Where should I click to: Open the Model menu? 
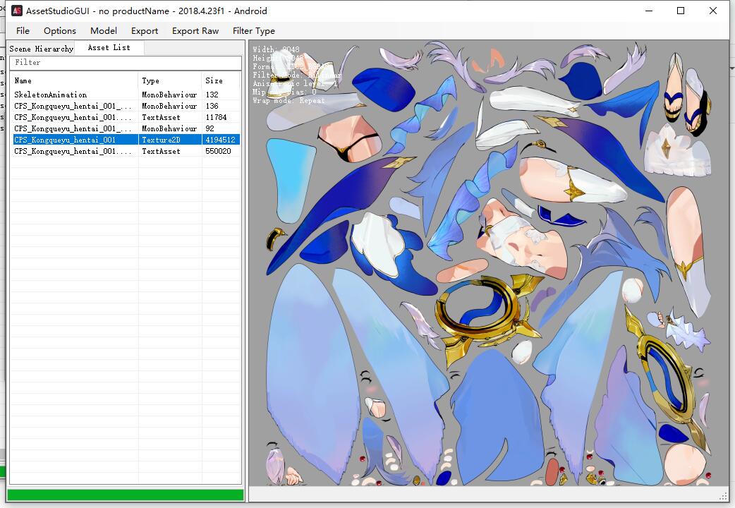[104, 31]
